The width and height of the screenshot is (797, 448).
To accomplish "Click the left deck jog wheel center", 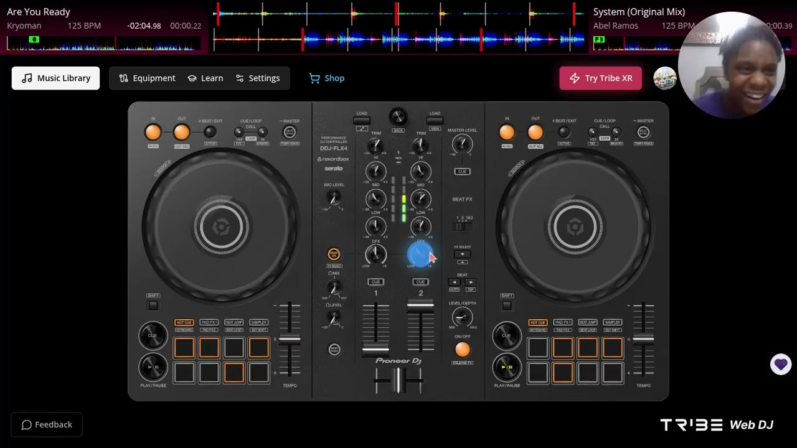I will 221,228.
